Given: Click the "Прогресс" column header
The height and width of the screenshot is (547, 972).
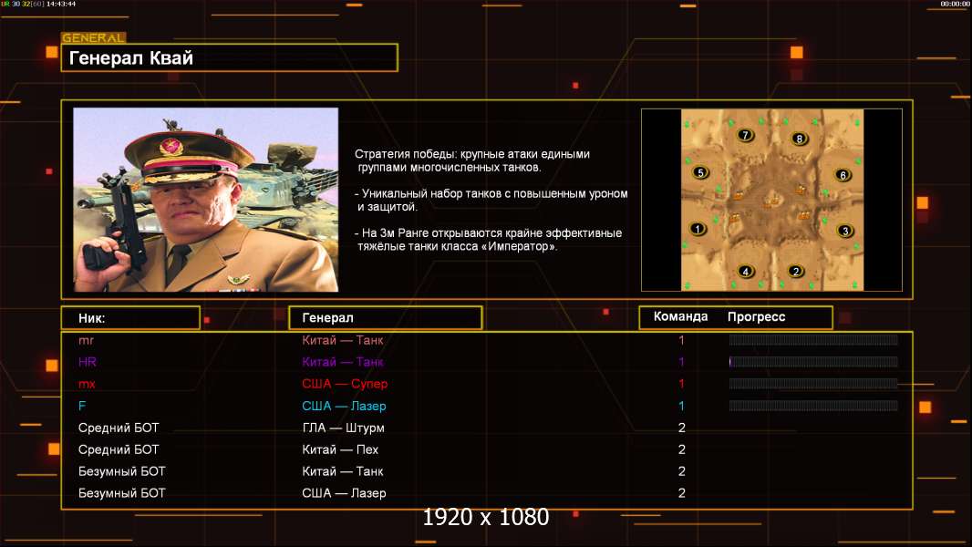Looking at the screenshot, I should [756, 317].
